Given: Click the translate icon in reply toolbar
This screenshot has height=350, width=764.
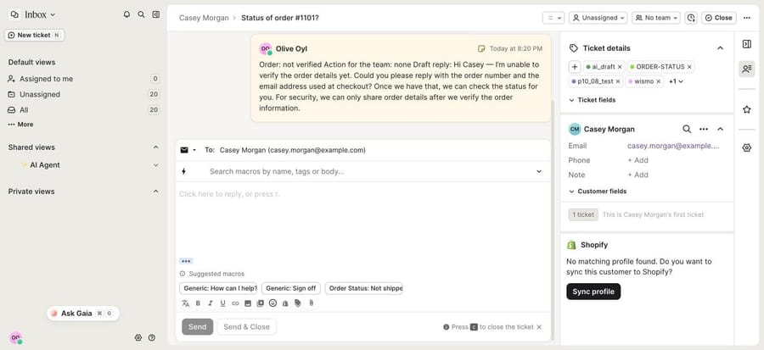Looking at the screenshot, I should [x=185, y=303].
